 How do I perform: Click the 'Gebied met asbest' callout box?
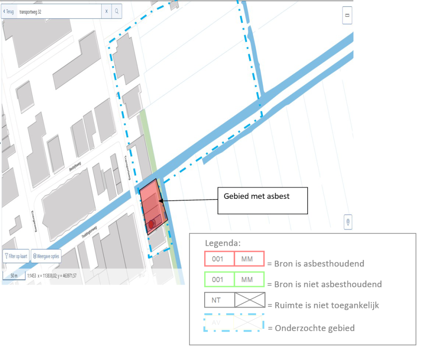(262, 200)
